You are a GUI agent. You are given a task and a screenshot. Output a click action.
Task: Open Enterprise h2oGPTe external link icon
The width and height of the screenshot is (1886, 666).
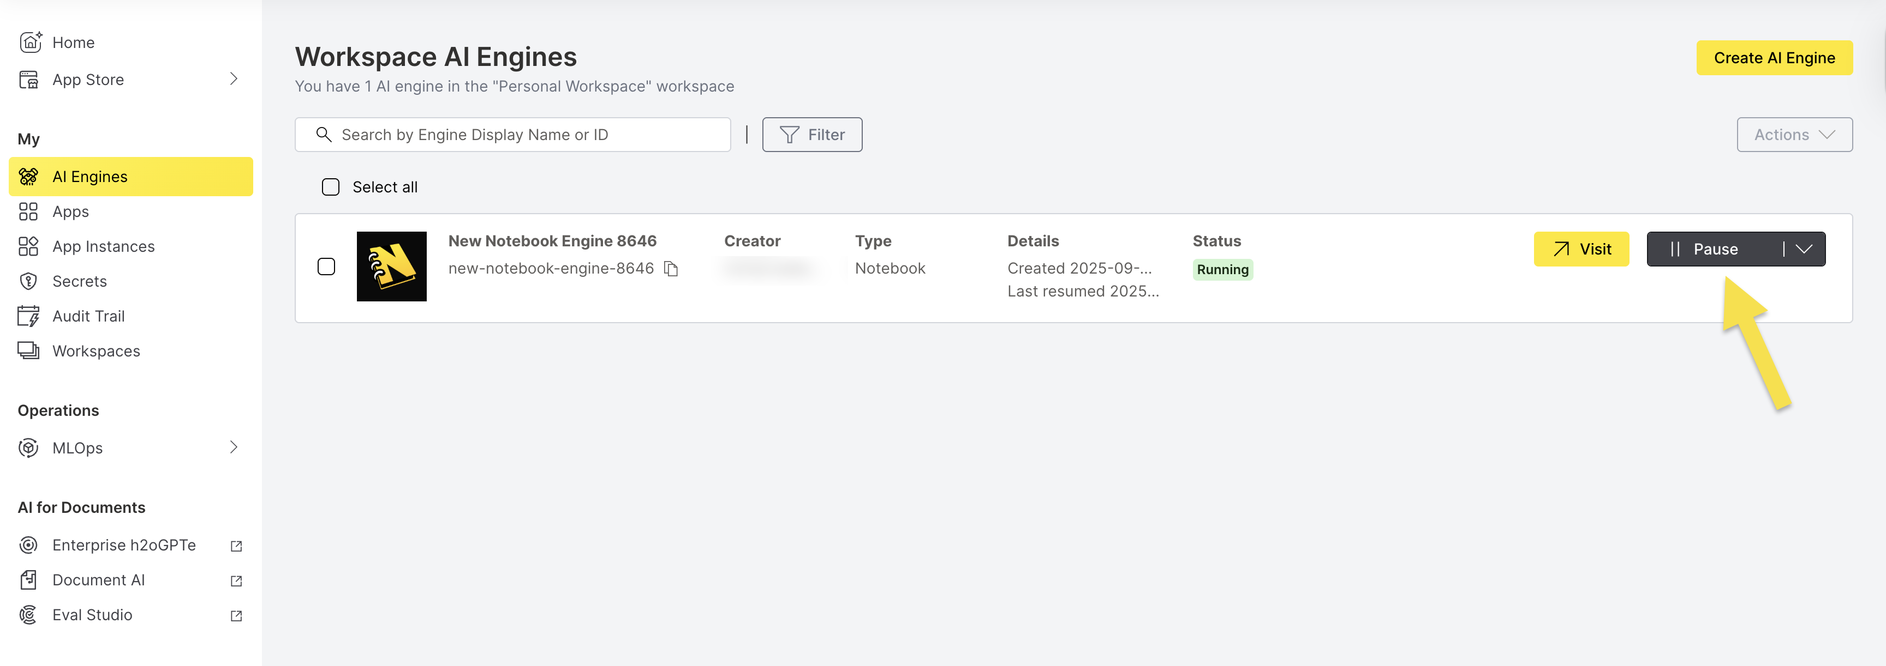point(236,546)
